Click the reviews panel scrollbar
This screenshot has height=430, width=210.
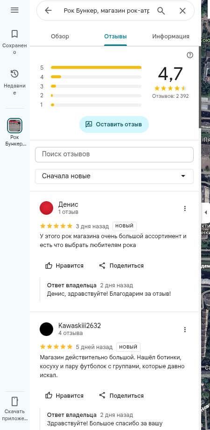[200, 88]
